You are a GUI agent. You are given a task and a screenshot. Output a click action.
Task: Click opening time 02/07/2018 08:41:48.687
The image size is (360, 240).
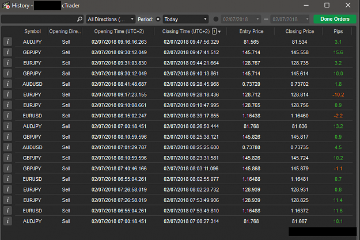(x=119, y=84)
